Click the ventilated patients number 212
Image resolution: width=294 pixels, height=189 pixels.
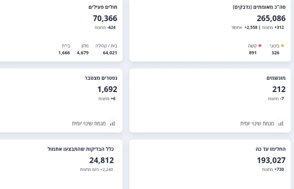coord(279,89)
